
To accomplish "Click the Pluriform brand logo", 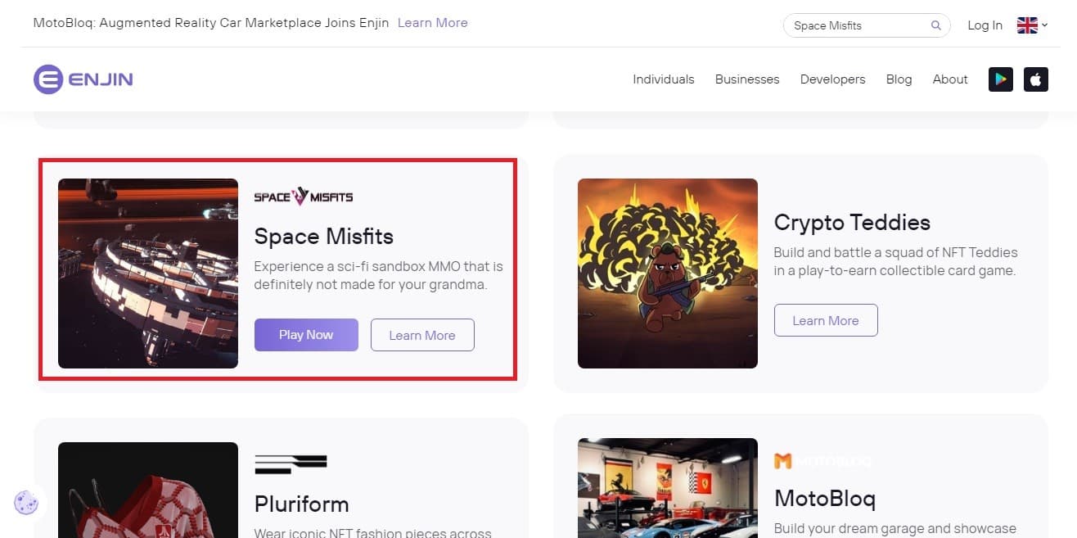I will (x=291, y=464).
